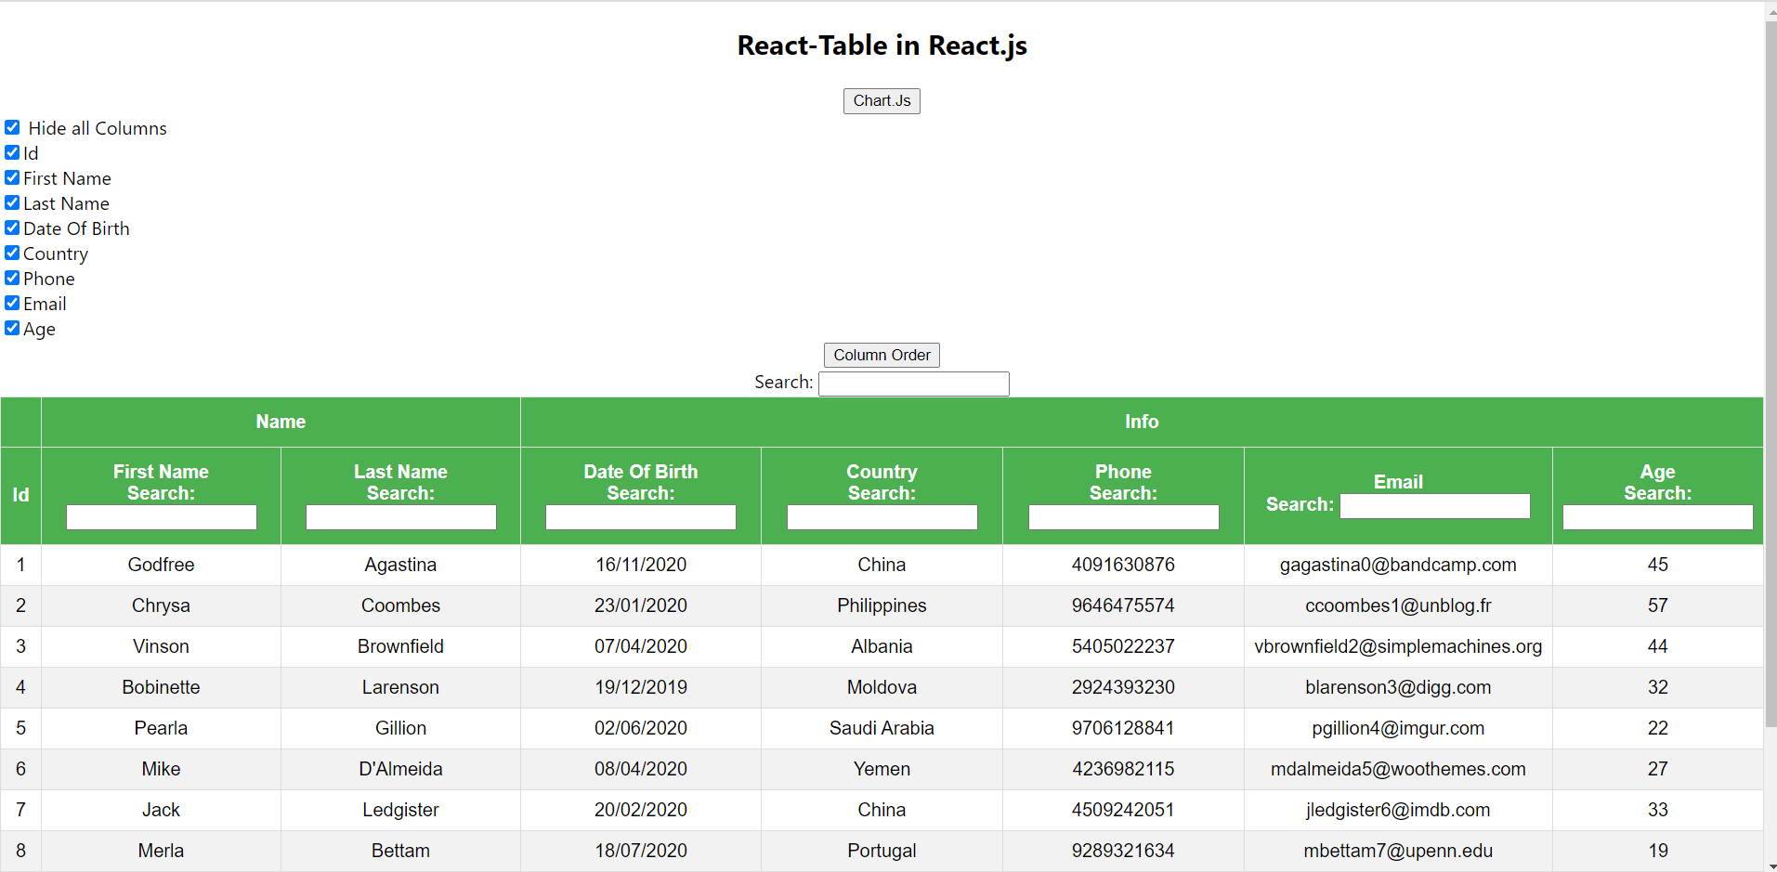
Task: Select the cell 'Gillion'
Action: click(400, 728)
